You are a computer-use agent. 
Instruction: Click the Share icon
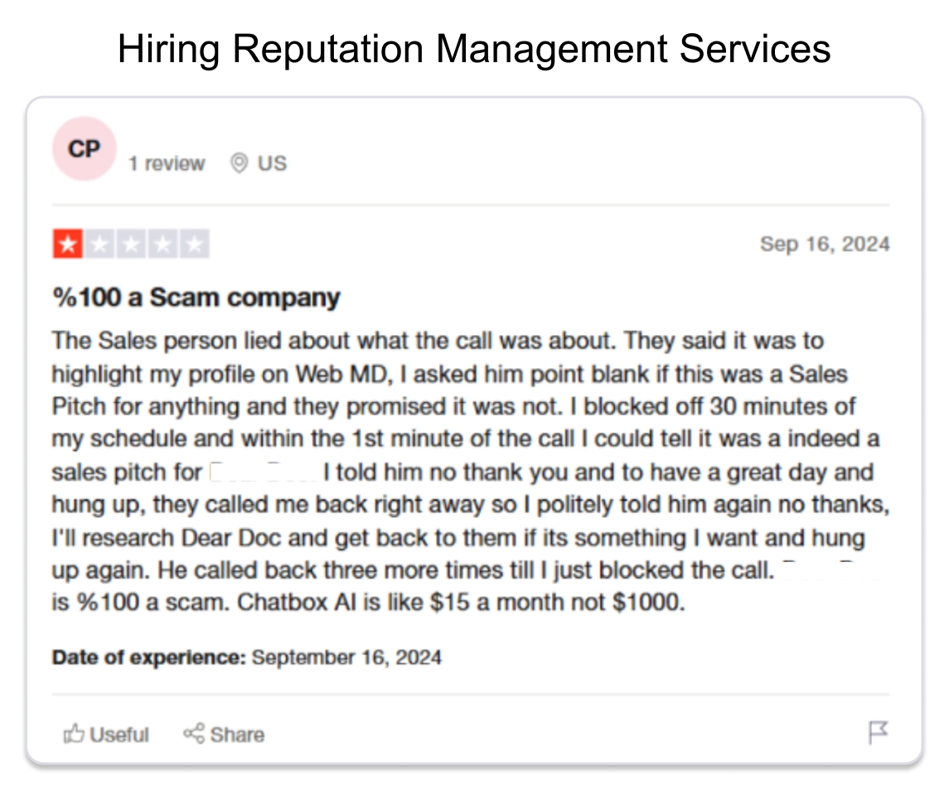tap(194, 734)
